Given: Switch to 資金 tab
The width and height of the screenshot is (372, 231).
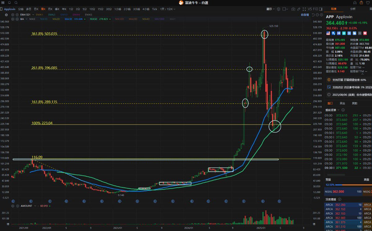Looking at the screenshot, I should coord(342,103).
